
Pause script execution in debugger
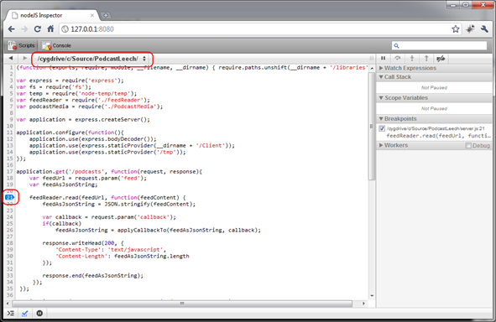click(383, 59)
